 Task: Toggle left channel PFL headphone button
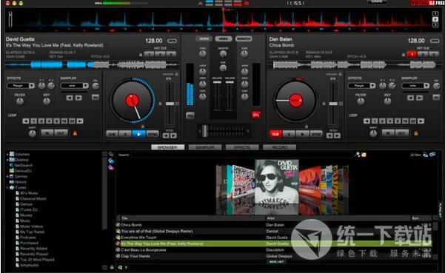[190, 115]
